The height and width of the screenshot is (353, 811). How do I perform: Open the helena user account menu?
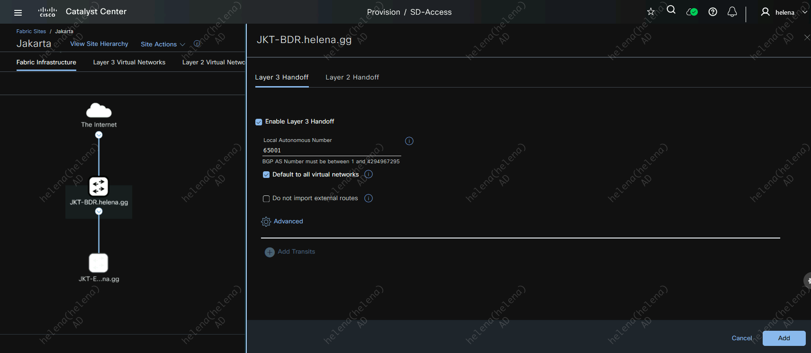[x=784, y=12]
